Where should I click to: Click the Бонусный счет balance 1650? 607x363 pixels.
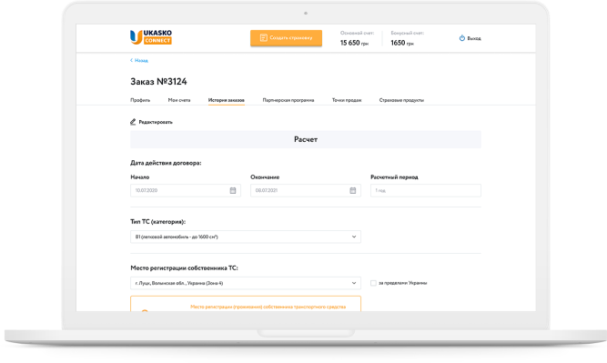tap(402, 43)
